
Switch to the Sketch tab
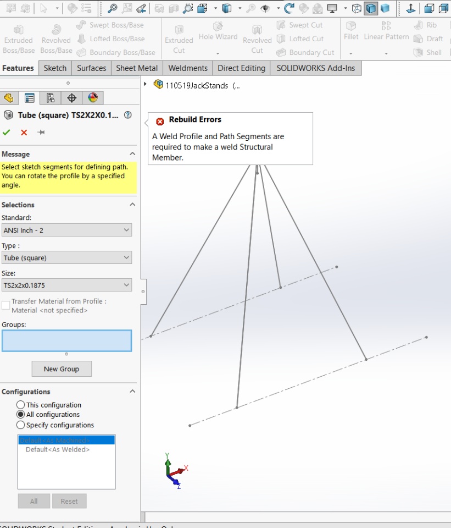coord(55,68)
